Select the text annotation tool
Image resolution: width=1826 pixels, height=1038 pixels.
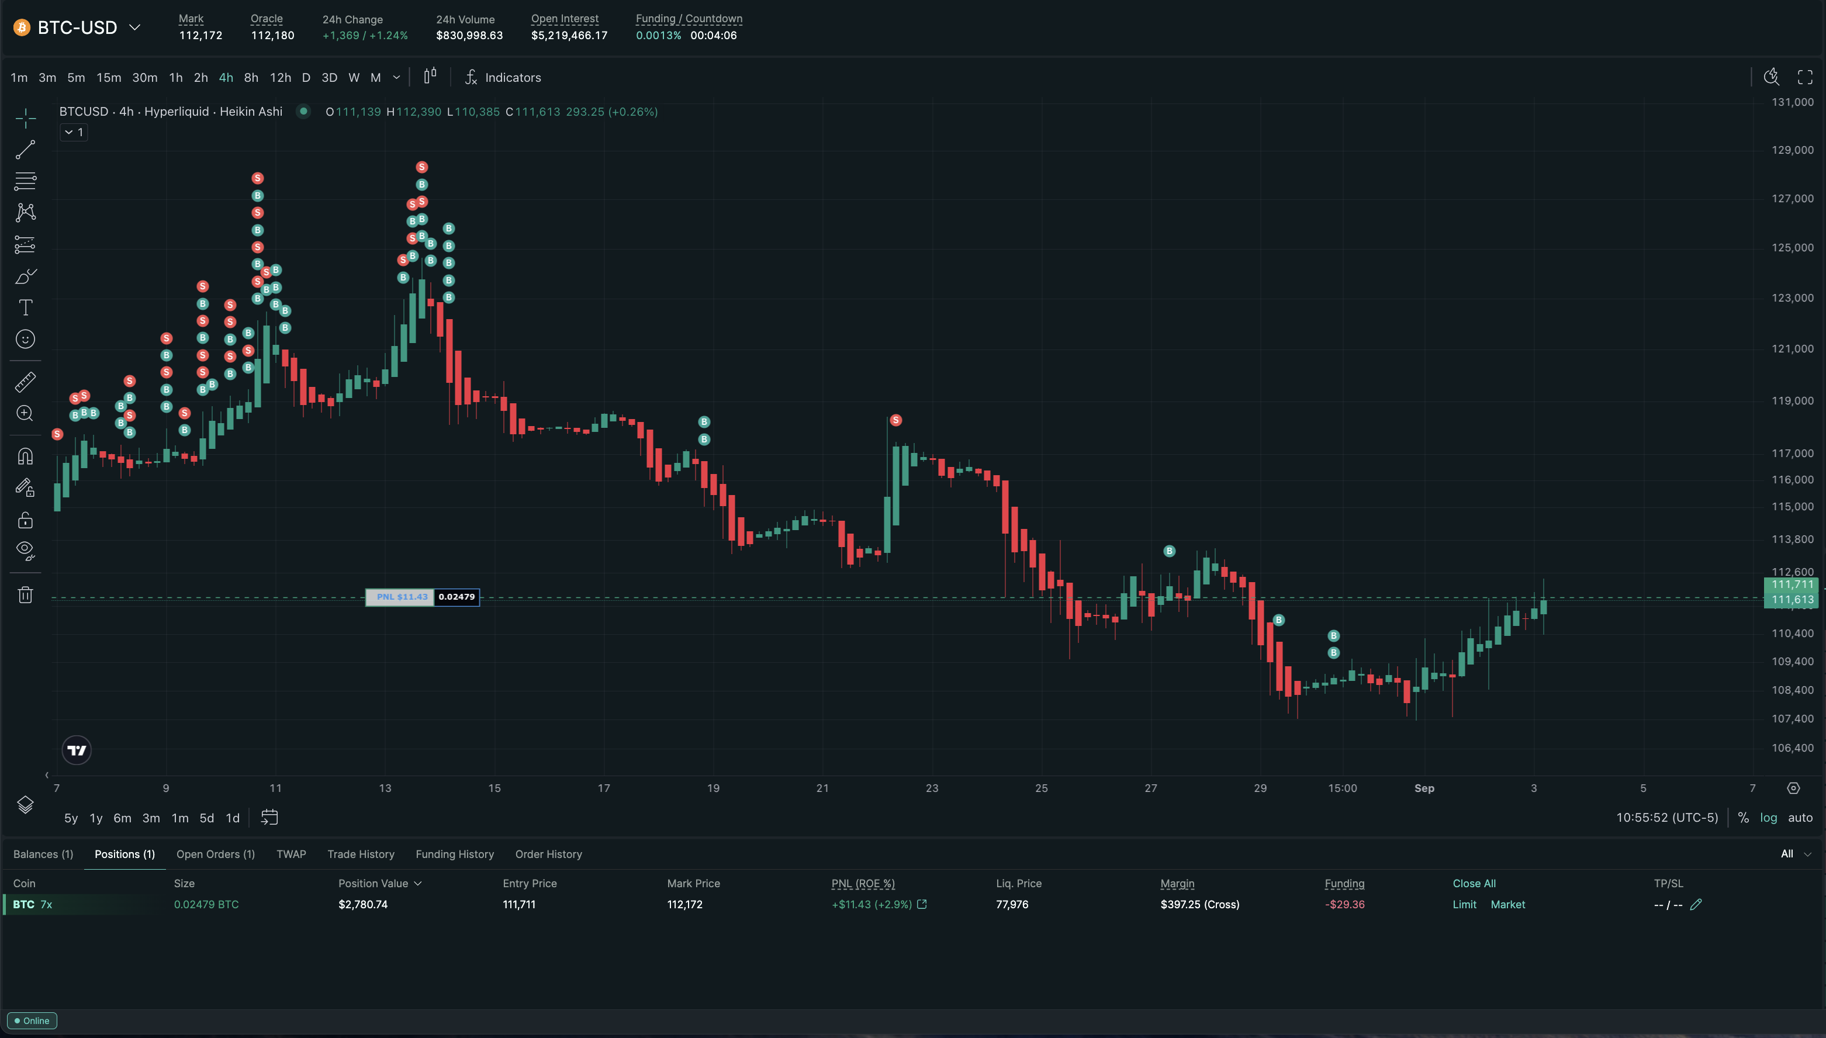click(26, 307)
